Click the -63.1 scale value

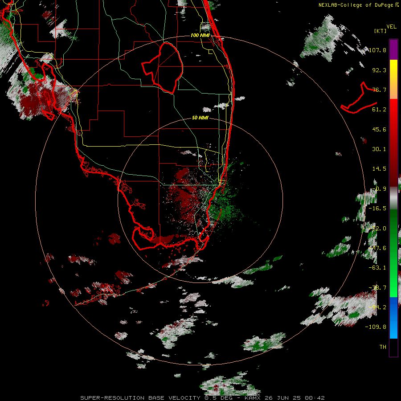tap(377, 268)
